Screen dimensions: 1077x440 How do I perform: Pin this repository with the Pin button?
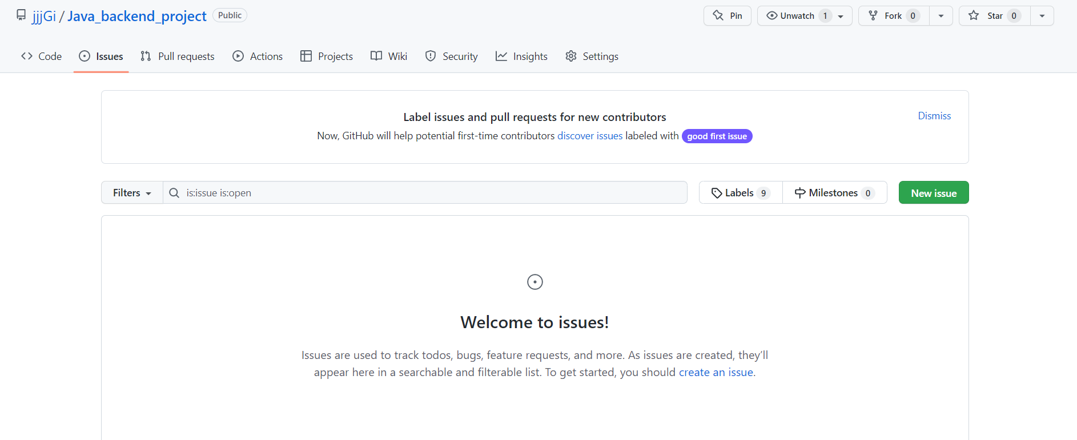[x=728, y=16]
